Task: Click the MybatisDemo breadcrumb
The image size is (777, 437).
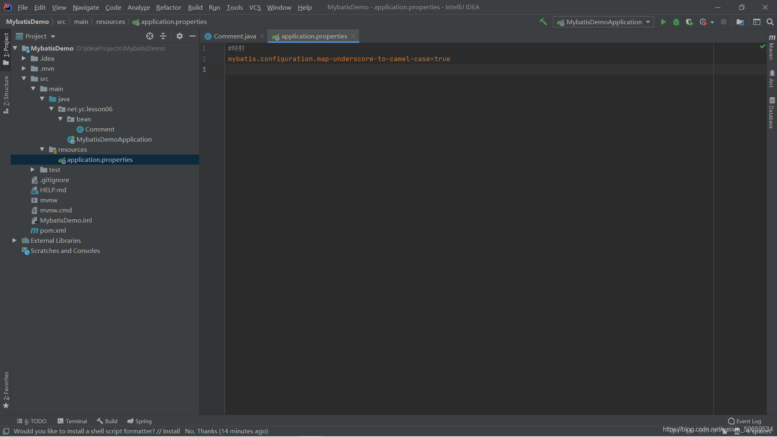Action: pyautogui.click(x=28, y=22)
